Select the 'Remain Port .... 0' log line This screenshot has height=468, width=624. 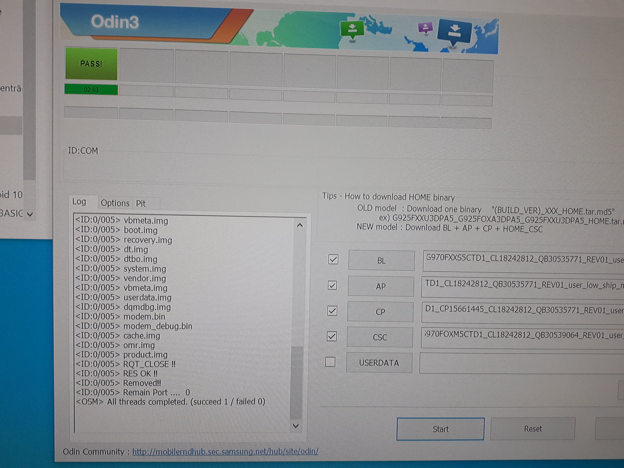tap(133, 392)
